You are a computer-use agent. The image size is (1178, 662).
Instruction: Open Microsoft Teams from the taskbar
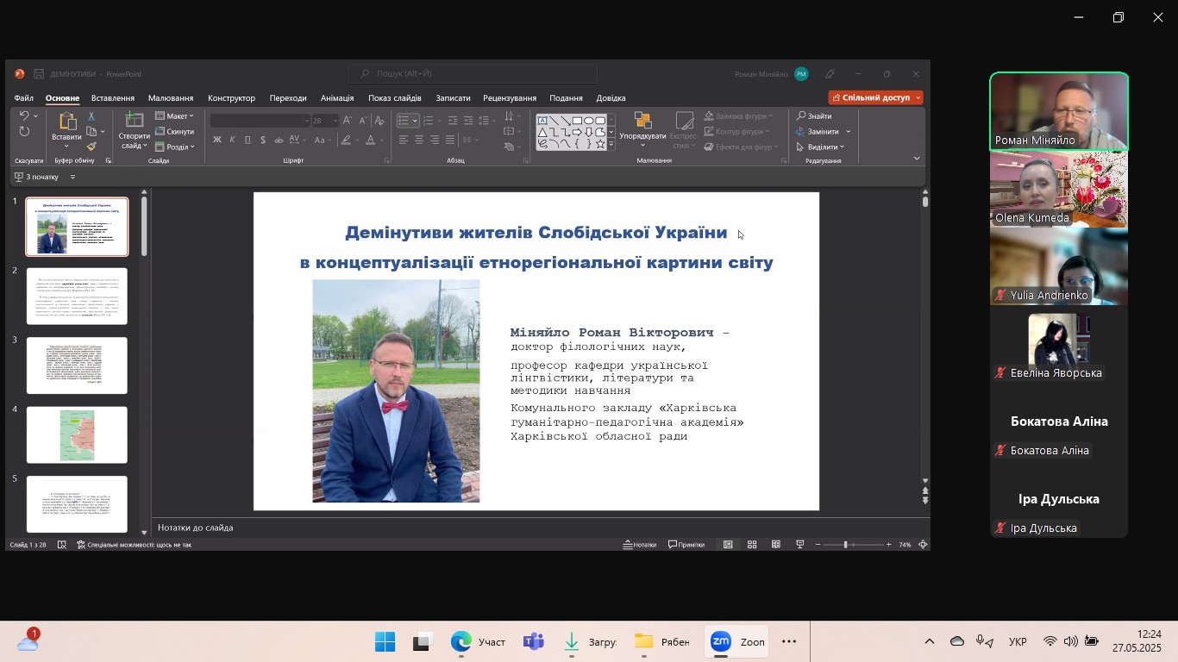coord(534,642)
